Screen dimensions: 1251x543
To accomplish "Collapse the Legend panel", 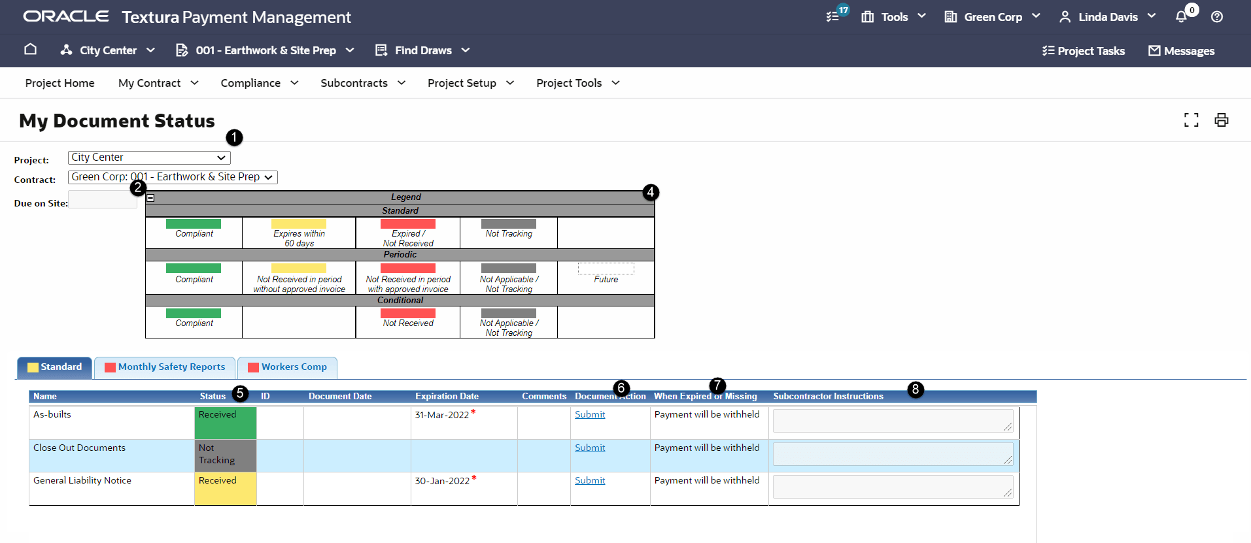I will (150, 197).
